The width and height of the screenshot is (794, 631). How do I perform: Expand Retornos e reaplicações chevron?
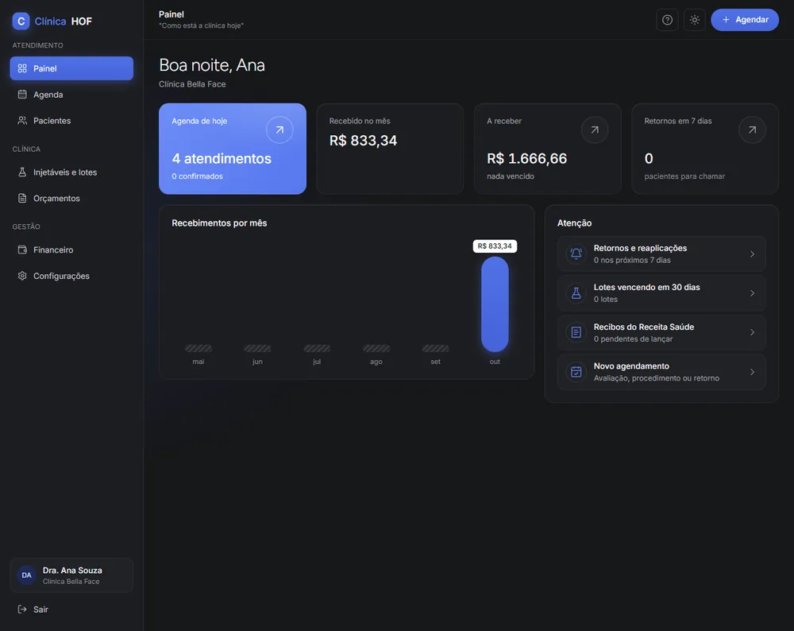point(753,254)
